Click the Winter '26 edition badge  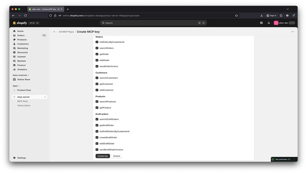click(x=34, y=23)
